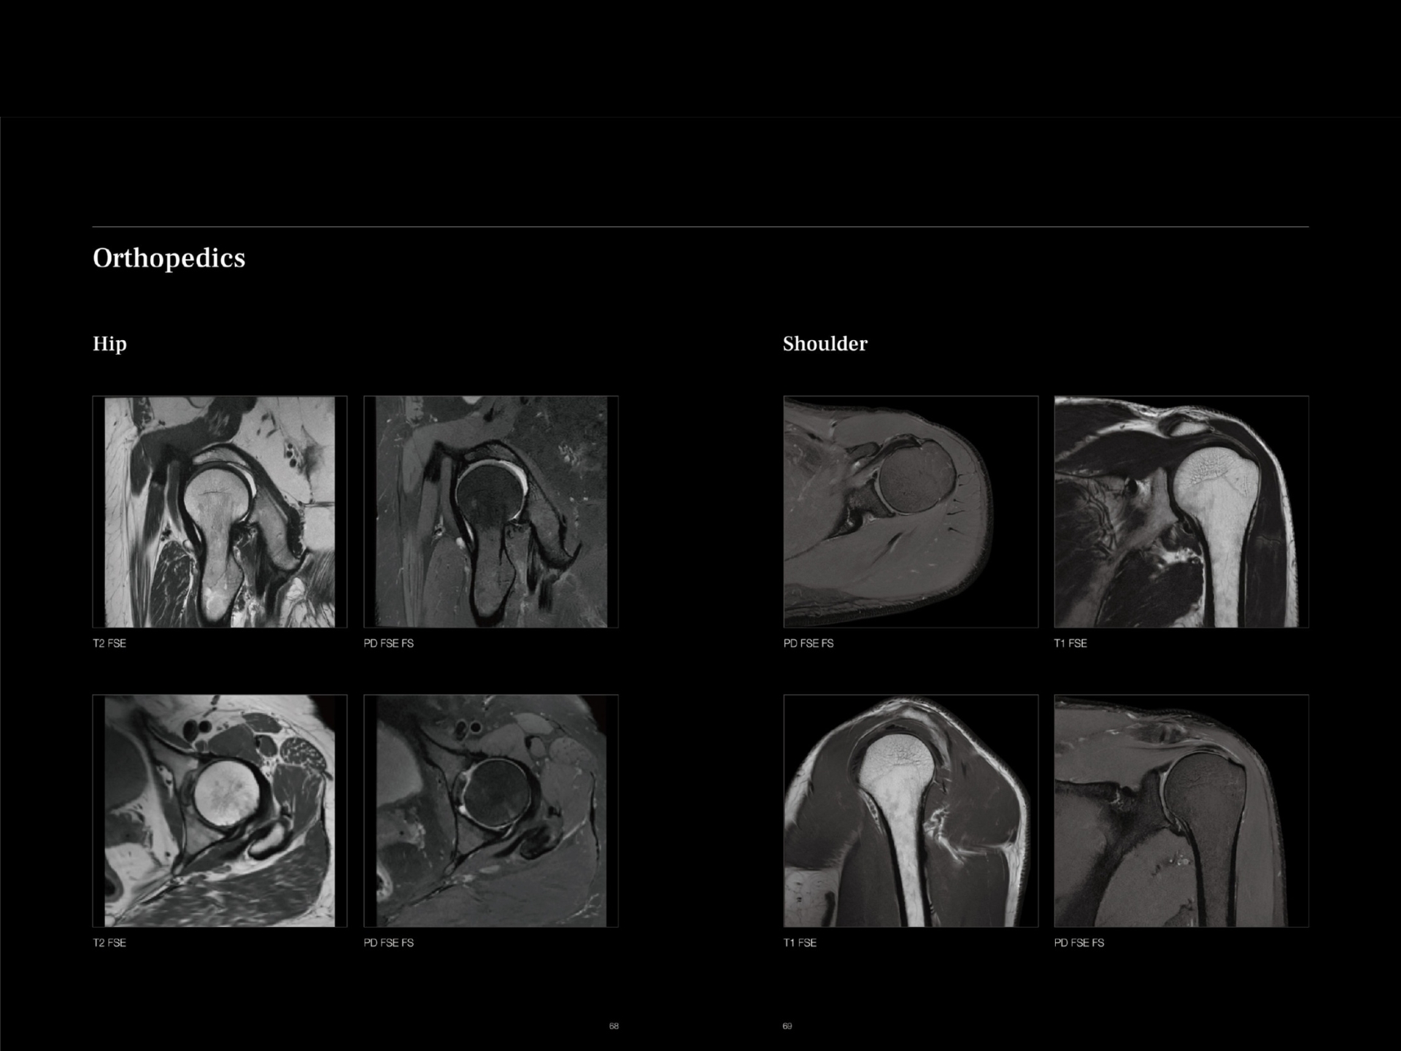Viewport: 1401px width, 1051px height.
Task: Click the PD FSE FS caption on hip side
Action: (388, 643)
